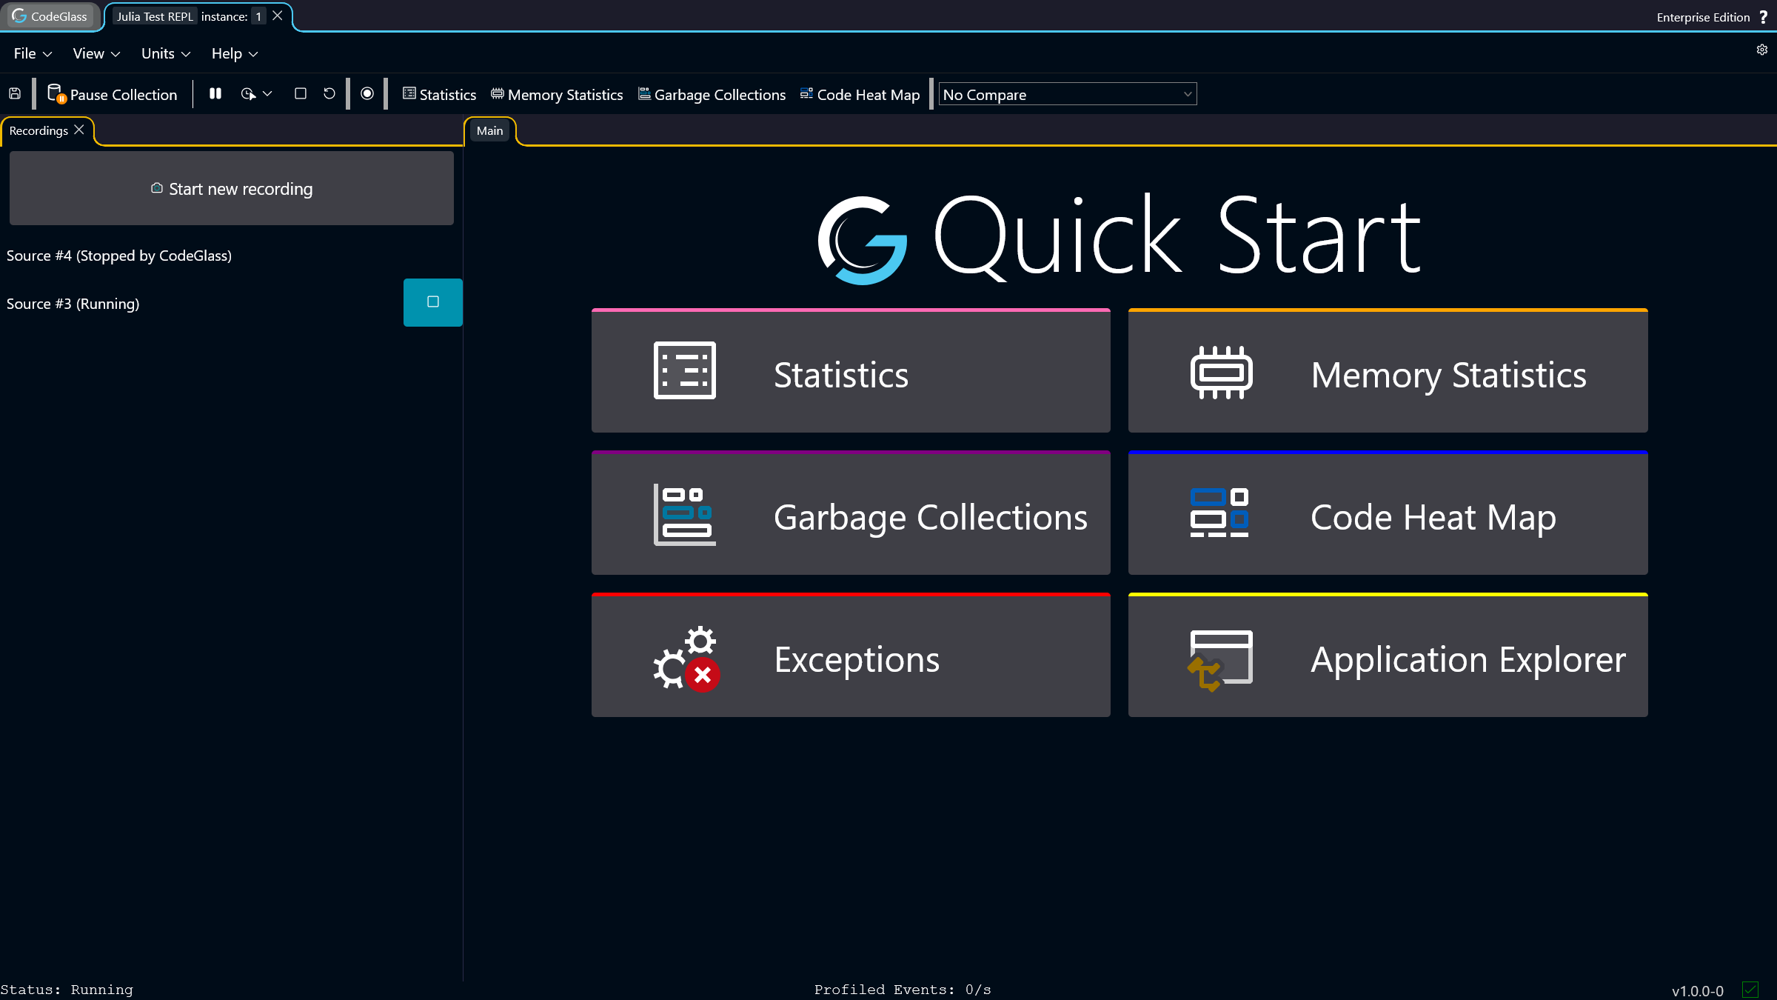Image resolution: width=1777 pixels, height=1000 pixels.
Task: Open the View menu
Action: [96, 53]
